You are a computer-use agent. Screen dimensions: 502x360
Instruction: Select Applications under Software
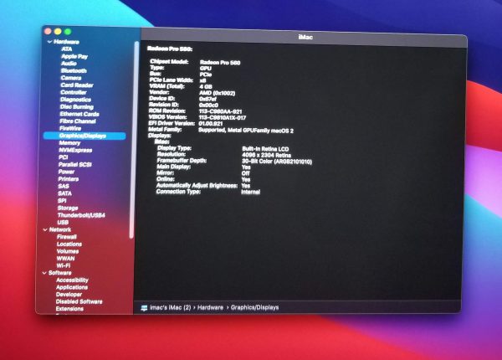pos(72,287)
